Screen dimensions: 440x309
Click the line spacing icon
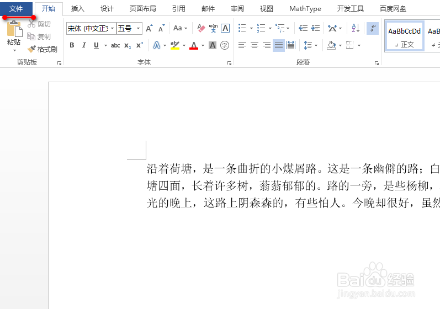click(x=308, y=45)
